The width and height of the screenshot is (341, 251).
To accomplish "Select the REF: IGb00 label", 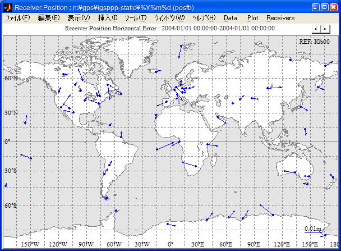I will [x=315, y=42].
